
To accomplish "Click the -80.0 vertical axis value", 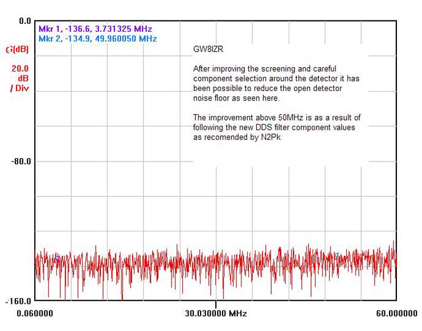I will [x=21, y=162].
